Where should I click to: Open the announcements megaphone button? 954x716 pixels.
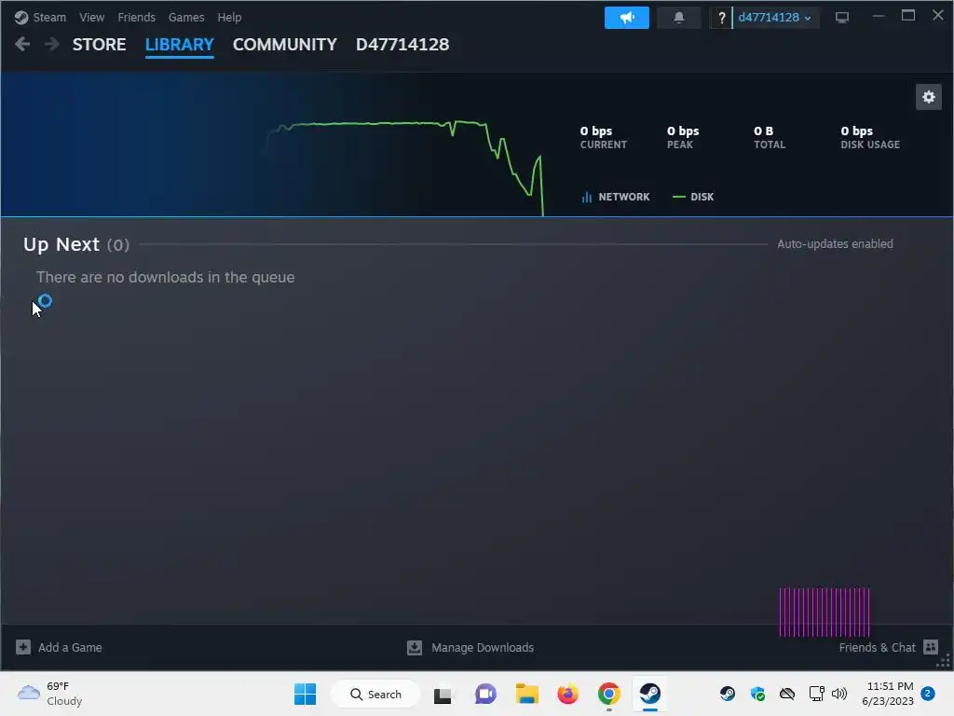pos(627,18)
